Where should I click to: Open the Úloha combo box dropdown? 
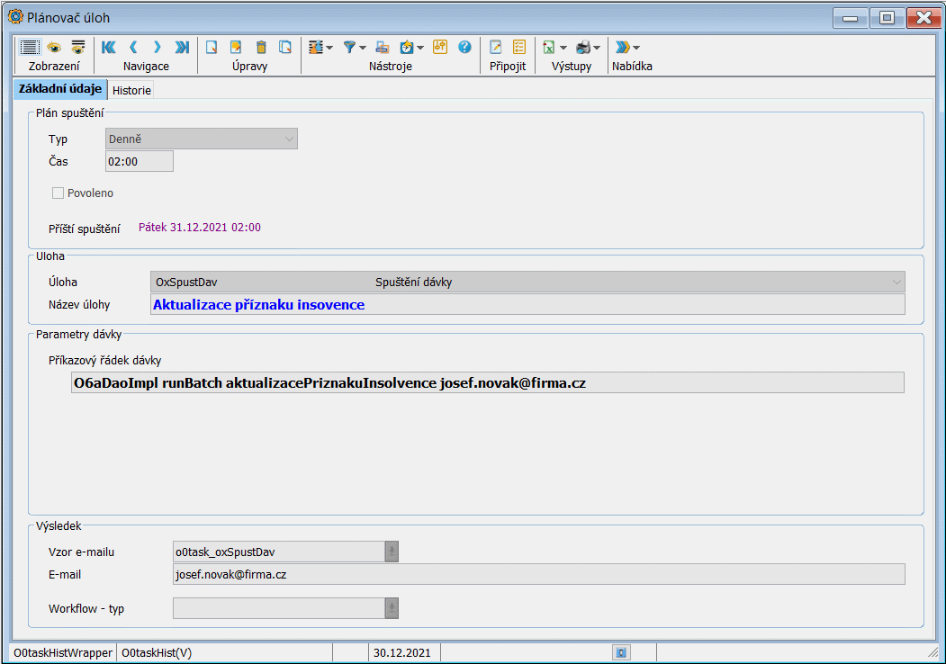pos(896,282)
